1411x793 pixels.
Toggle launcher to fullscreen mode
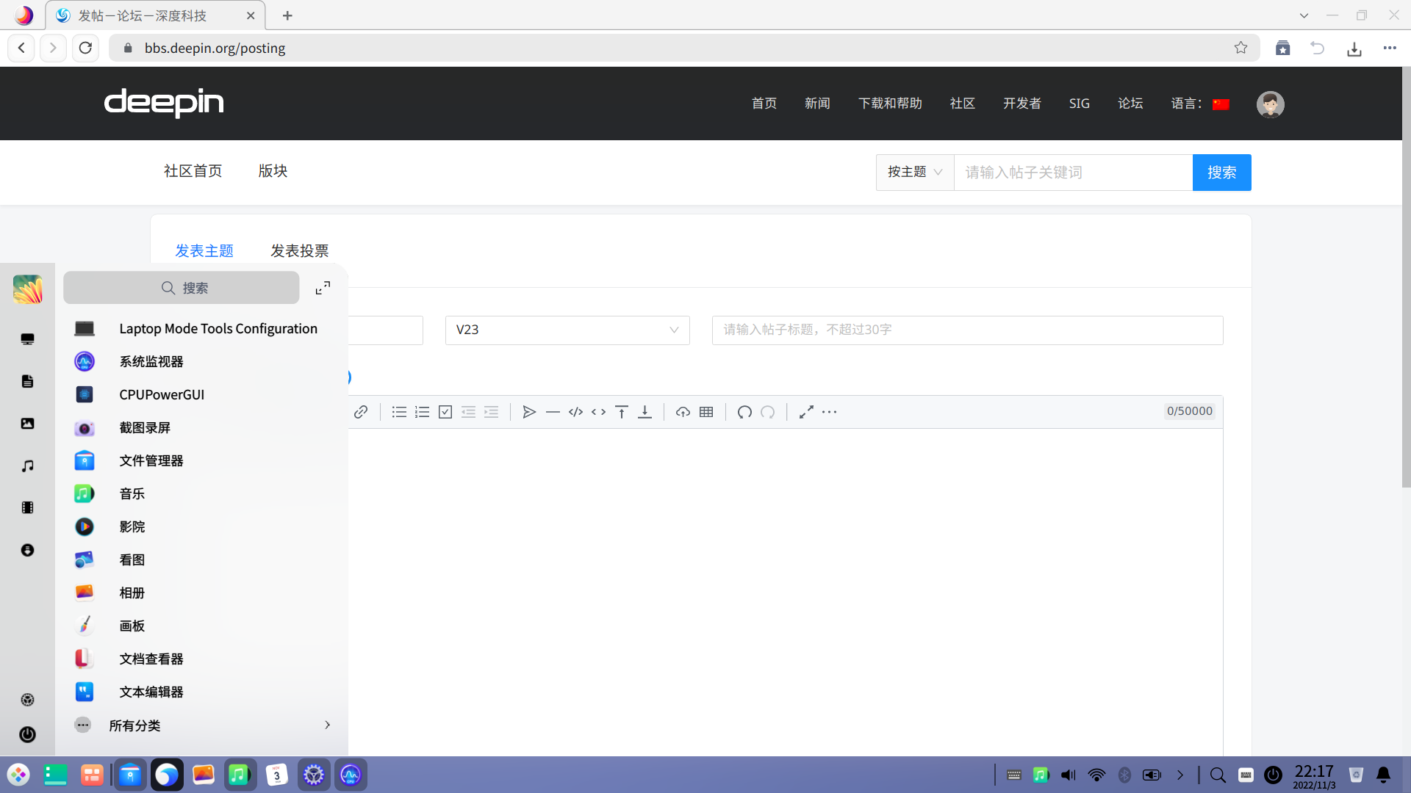coord(323,288)
